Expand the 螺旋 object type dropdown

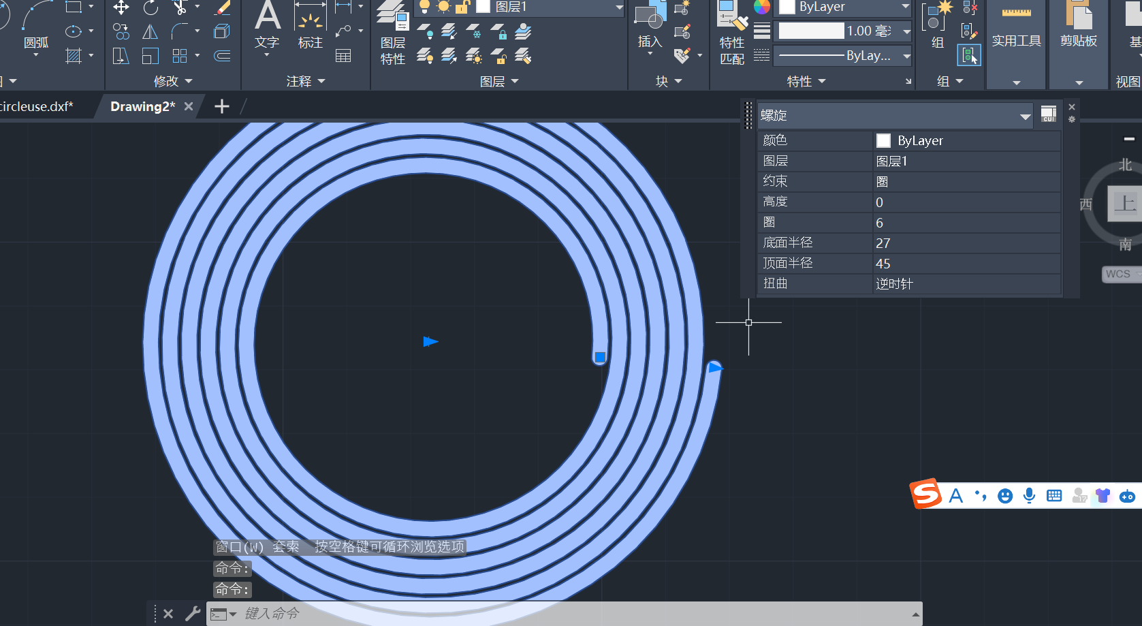[1025, 116]
